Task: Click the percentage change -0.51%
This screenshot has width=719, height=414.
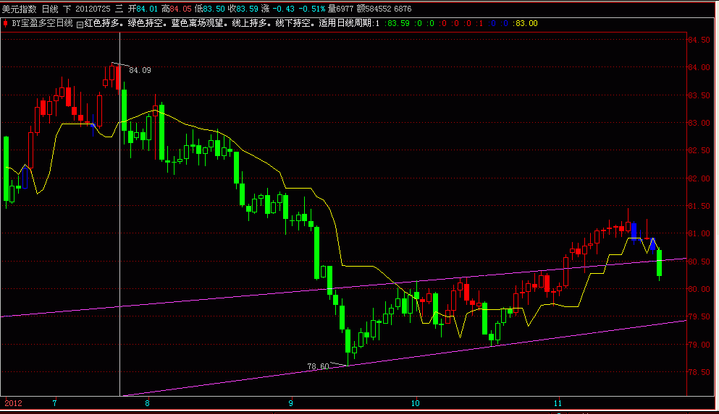Action: click(311, 9)
